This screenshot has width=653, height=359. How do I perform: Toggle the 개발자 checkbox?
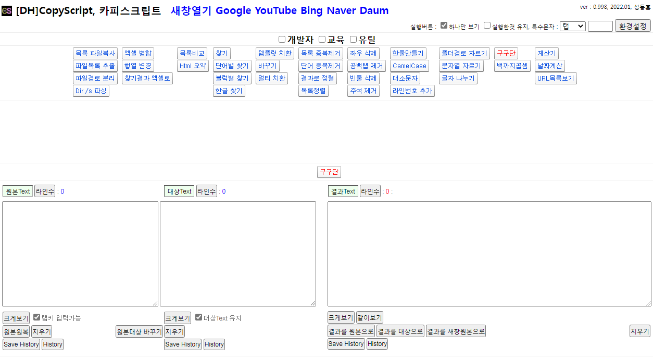(282, 40)
